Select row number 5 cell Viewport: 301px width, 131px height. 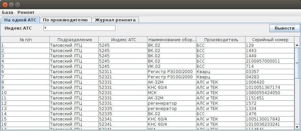25,66
